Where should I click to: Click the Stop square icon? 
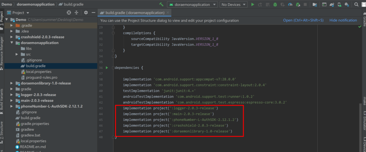coord(305,4)
